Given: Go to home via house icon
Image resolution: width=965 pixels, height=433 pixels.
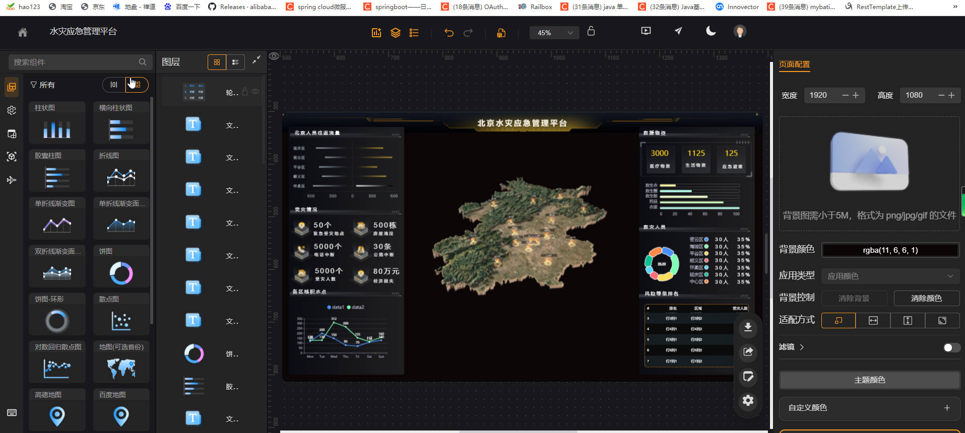Looking at the screenshot, I should tap(22, 32).
